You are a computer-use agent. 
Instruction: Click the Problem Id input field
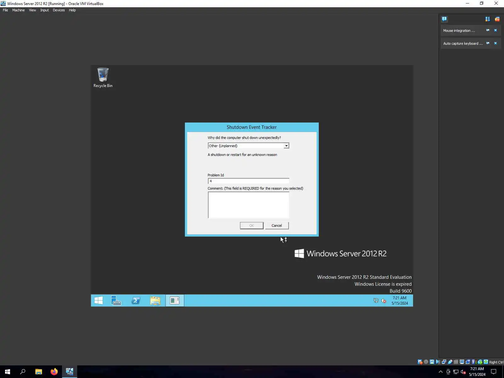pyautogui.click(x=249, y=181)
